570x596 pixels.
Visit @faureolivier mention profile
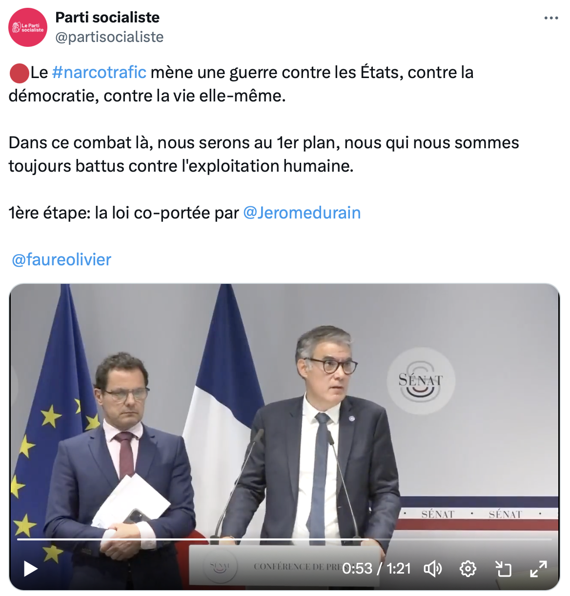(x=61, y=259)
